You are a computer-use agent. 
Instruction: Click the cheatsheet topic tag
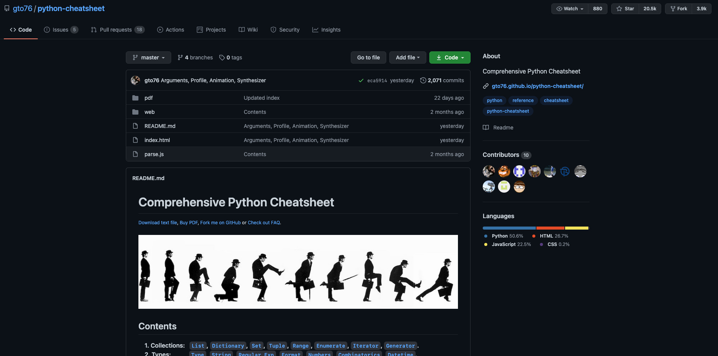[x=556, y=101]
